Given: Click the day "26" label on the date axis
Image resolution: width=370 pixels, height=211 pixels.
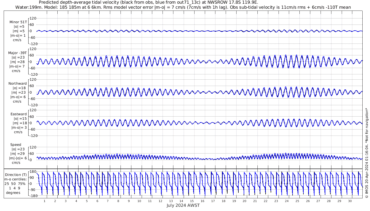Looking at the screenshot, I should [x=308, y=201].
